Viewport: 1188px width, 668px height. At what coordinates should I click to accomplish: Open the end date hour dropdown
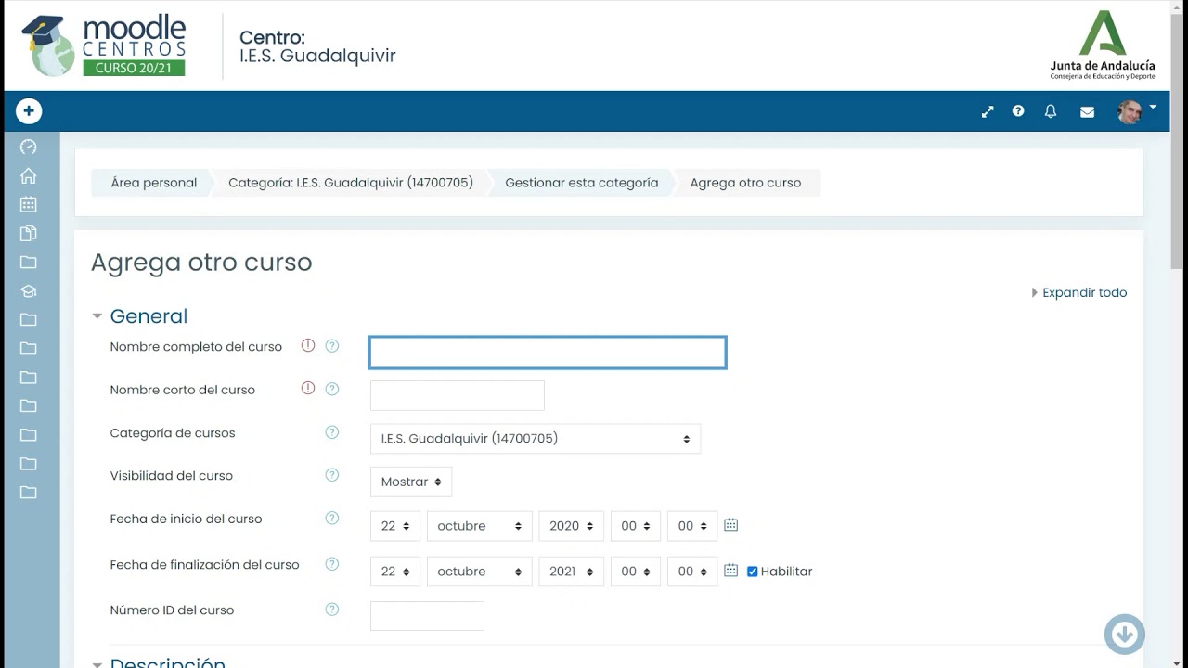[636, 572]
